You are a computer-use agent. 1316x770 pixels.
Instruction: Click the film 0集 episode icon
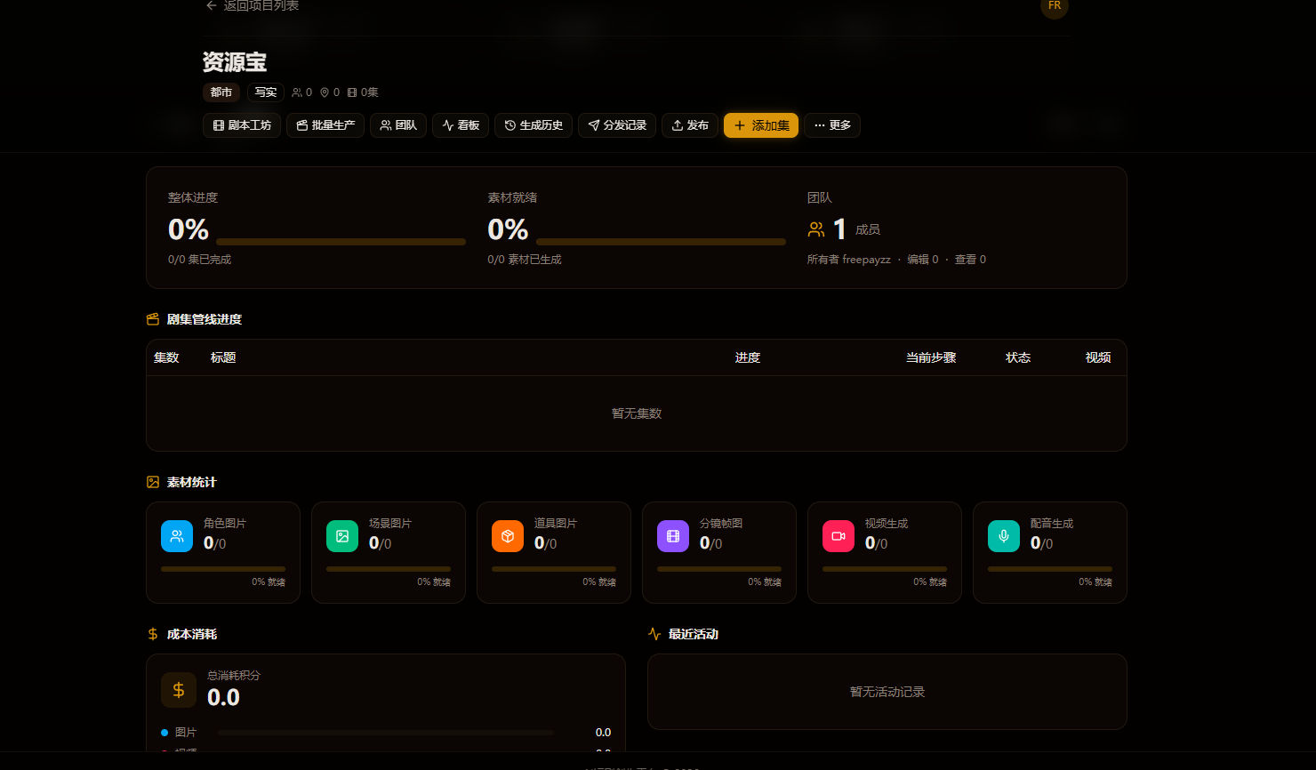coord(352,92)
